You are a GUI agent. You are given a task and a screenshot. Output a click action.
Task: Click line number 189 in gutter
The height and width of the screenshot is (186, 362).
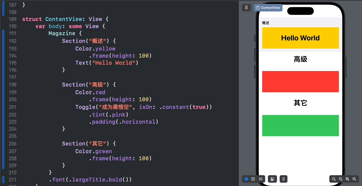(x=12, y=19)
